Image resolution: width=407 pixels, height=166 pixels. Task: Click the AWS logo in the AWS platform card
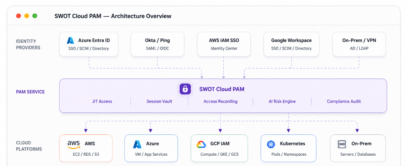tap(74, 145)
